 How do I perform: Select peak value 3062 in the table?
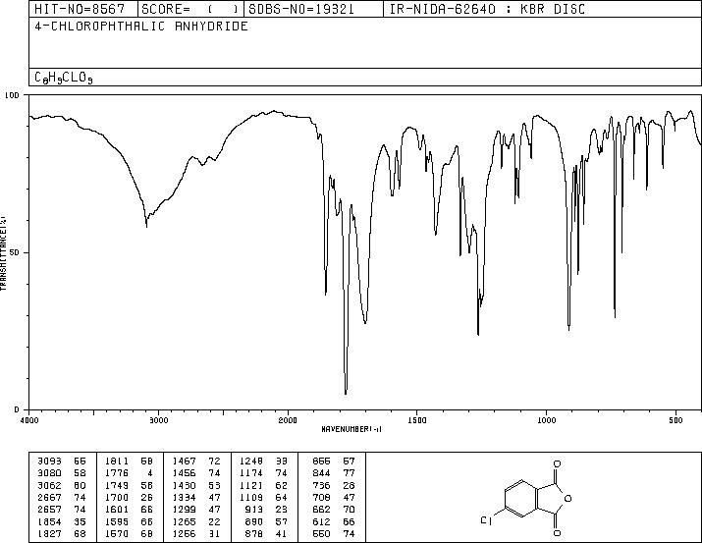pyautogui.click(x=49, y=485)
